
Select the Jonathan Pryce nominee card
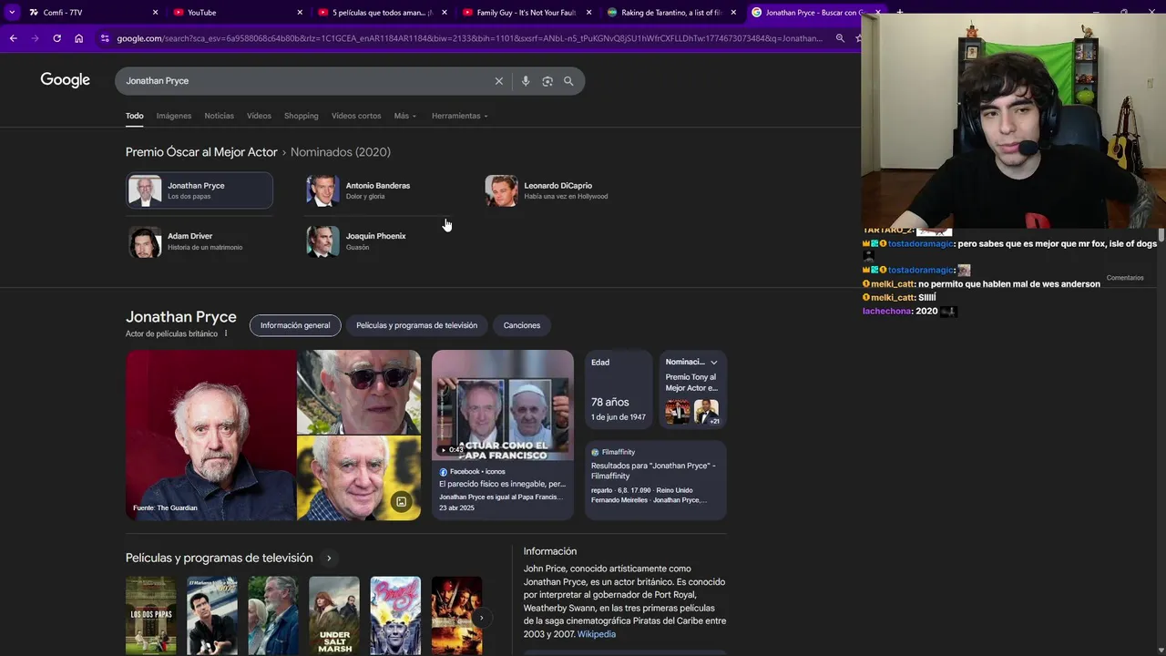pyautogui.click(x=199, y=190)
